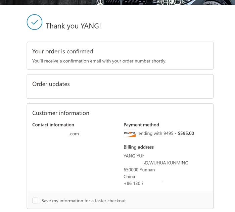Click the contact email ending in .com
The height and width of the screenshot is (212, 235).
74,134
